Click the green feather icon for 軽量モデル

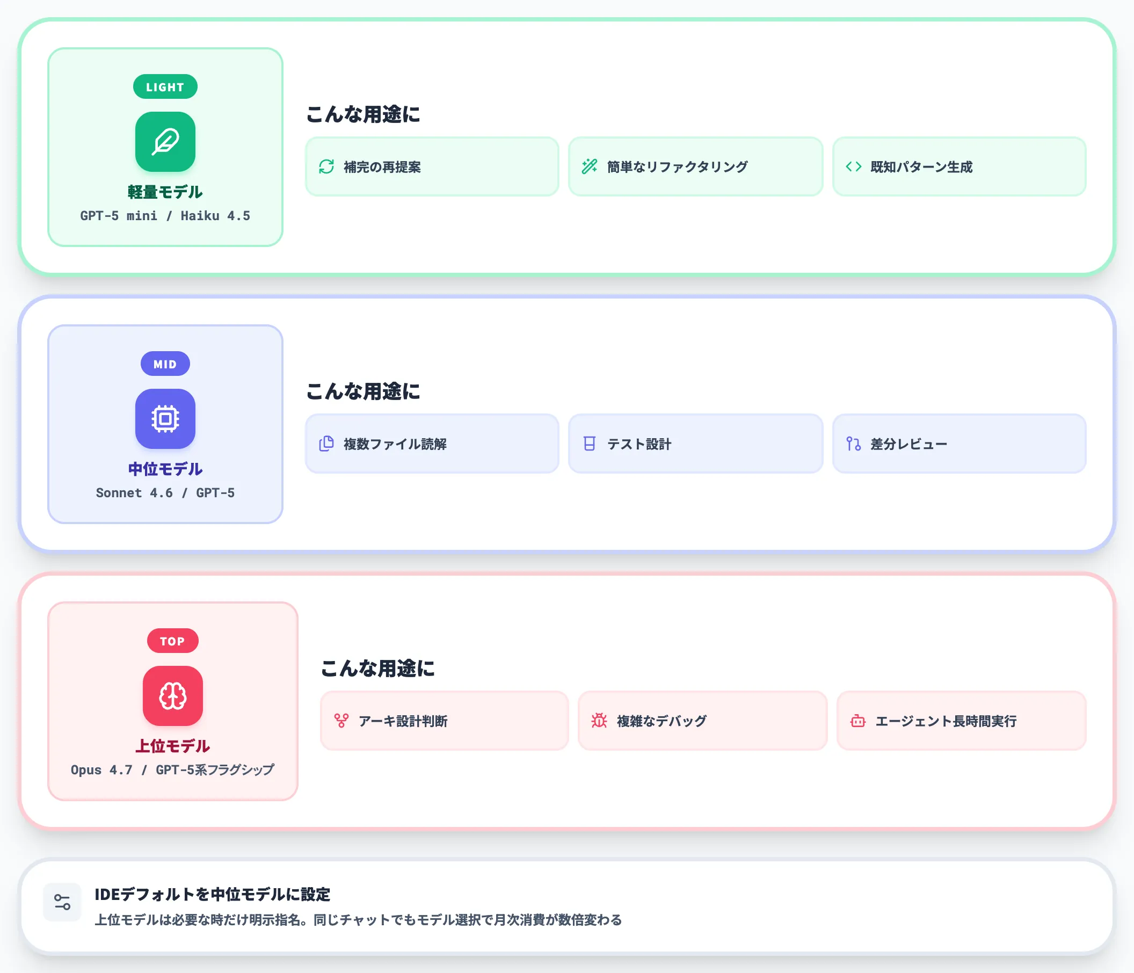tap(165, 142)
